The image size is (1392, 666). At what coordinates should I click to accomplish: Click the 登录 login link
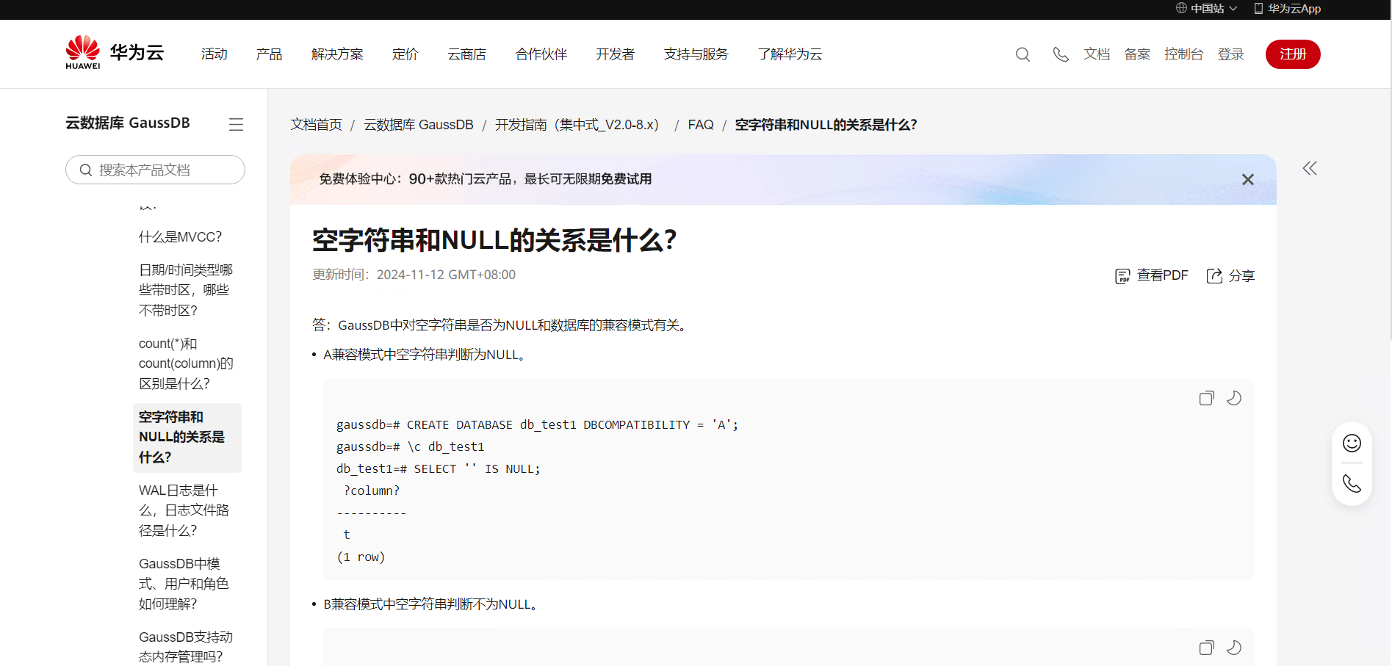[x=1230, y=54]
